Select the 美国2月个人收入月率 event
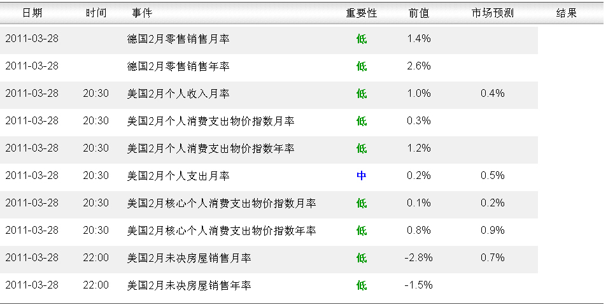This screenshot has width=608, height=307. tap(178, 94)
